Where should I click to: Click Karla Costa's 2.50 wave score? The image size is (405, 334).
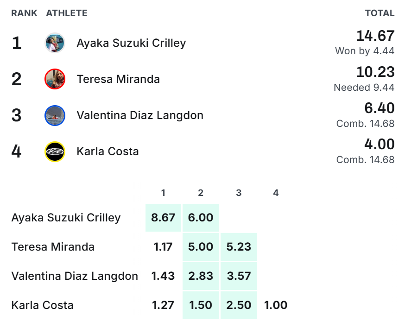pyautogui.click(x=239, y=305)
